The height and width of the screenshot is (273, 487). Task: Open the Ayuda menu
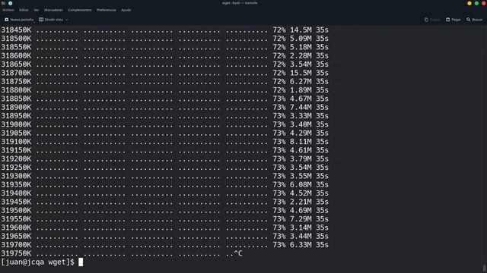click(x=126, y=10)
